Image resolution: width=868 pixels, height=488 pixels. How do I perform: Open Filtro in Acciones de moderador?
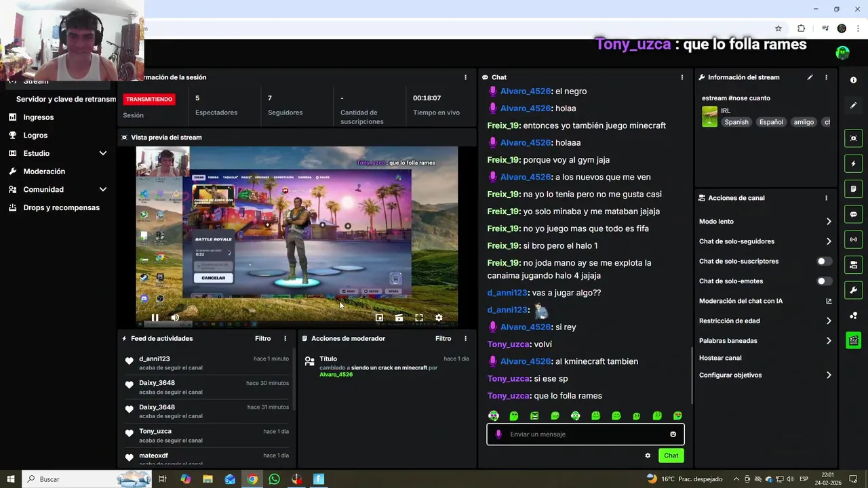coord(443,338)
